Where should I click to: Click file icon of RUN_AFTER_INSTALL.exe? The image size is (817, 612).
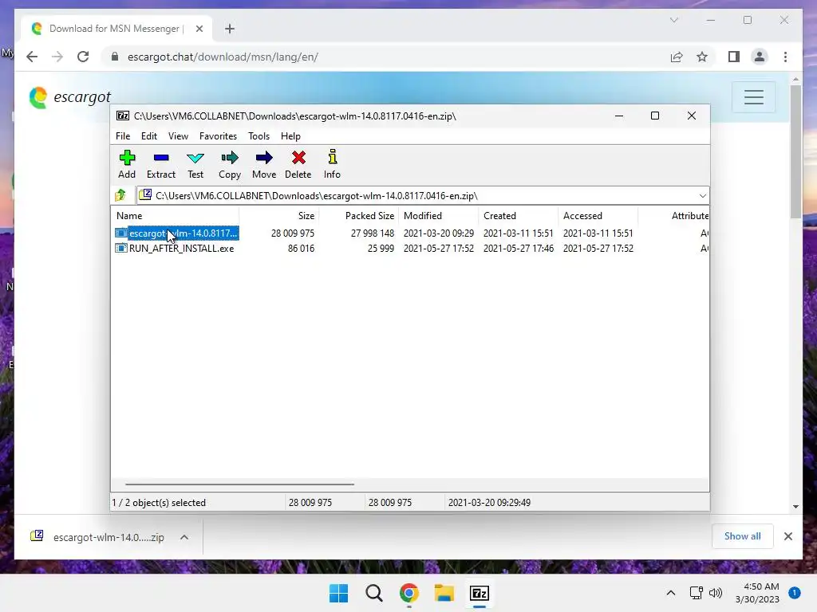click(121, 249)
